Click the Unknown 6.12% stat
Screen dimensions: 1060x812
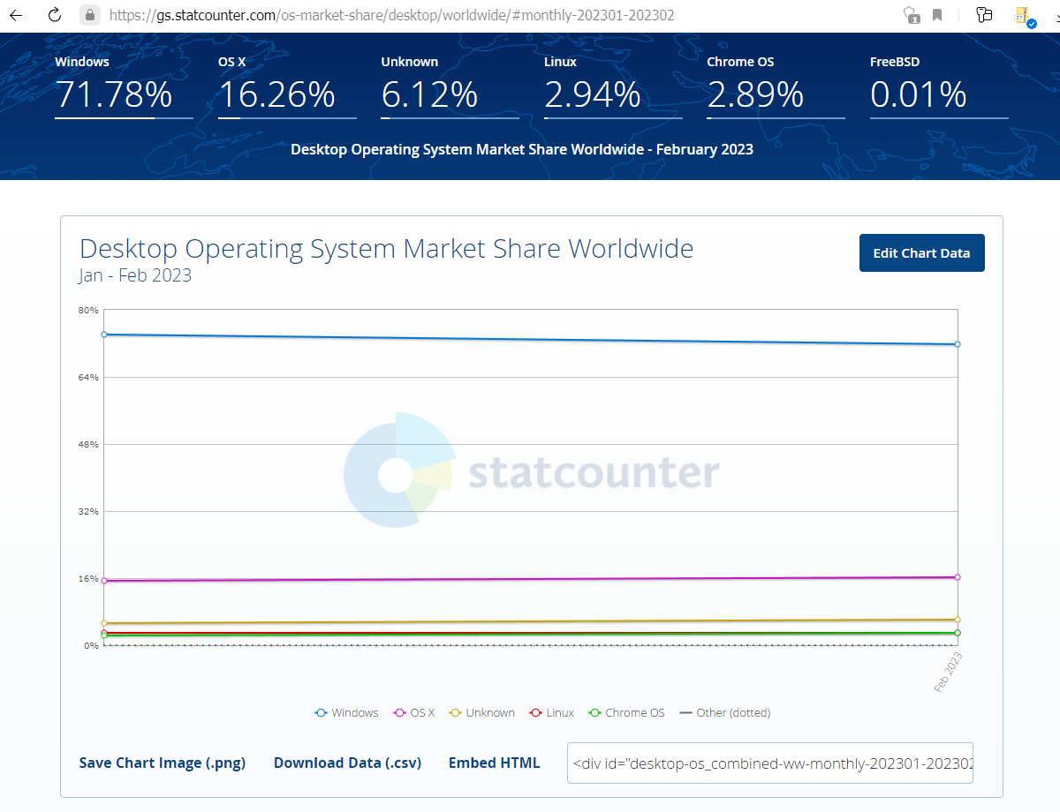[x=450, y=86]
